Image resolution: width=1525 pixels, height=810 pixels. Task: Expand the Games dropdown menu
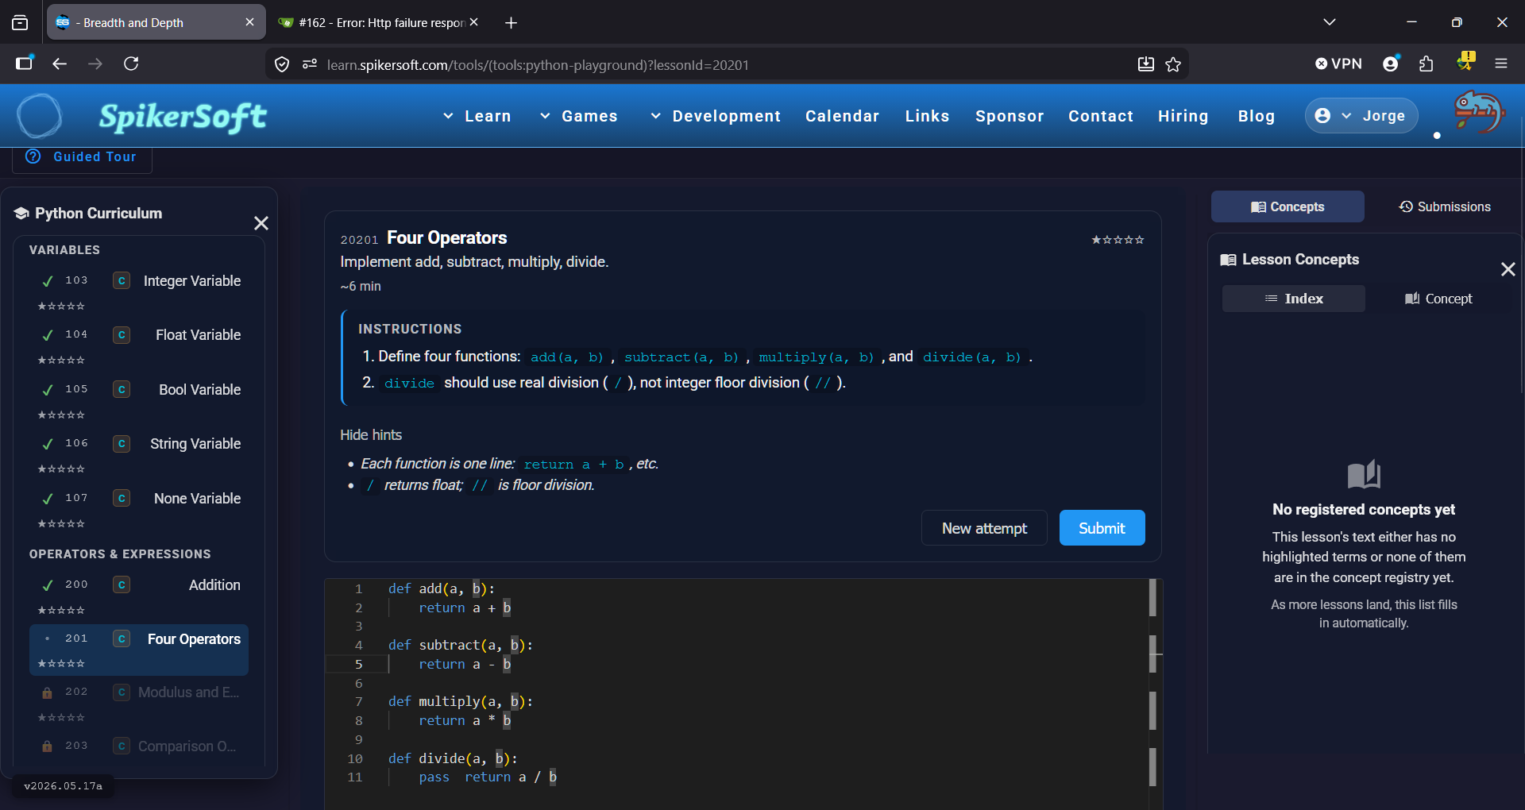(578, 116)
